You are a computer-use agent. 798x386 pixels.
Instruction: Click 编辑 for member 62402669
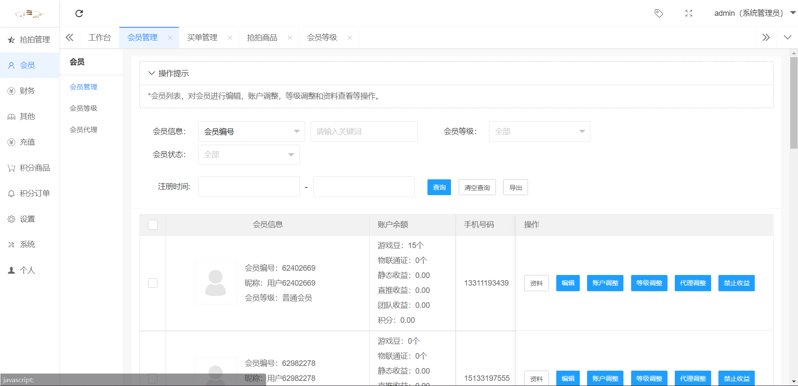coord(568,283)
